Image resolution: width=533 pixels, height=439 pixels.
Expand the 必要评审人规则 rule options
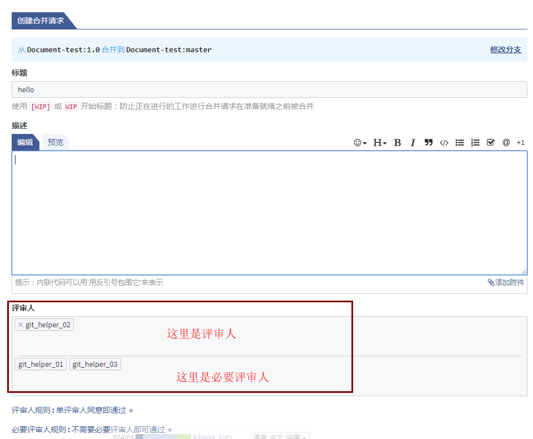(170, 430)
